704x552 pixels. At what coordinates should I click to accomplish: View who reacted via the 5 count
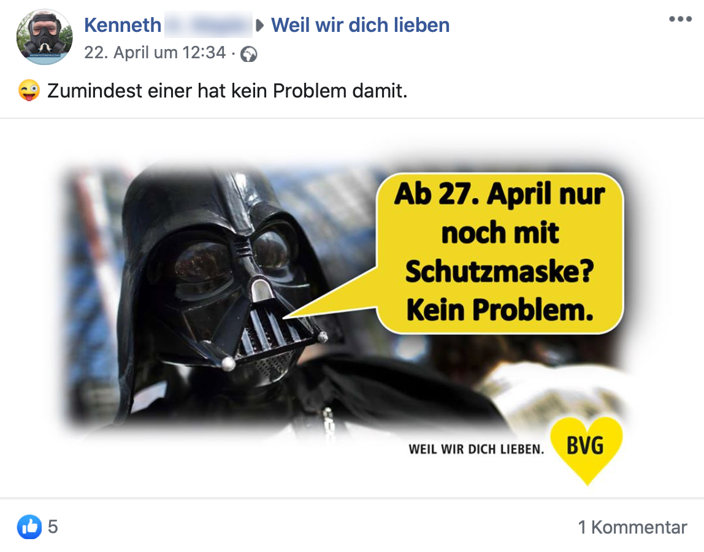(53, 527)
